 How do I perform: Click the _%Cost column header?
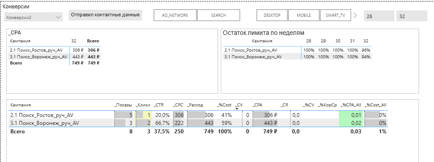tap(224, 105)
